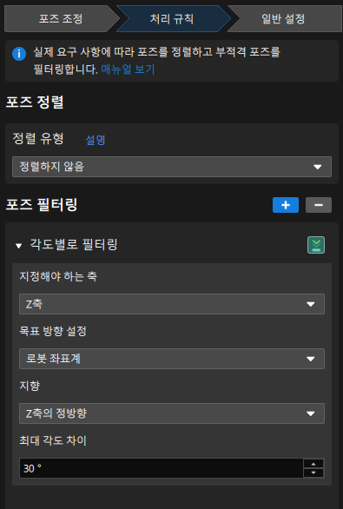Click the arrow on Z축의 정방향 combo box

[x=311, y=413]
